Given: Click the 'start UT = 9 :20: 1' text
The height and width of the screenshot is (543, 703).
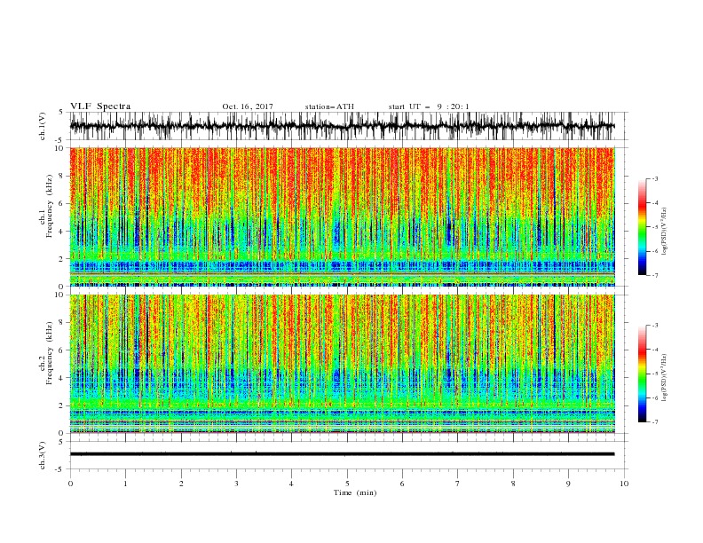Looking at the screenshot, I should pos(429,106).
